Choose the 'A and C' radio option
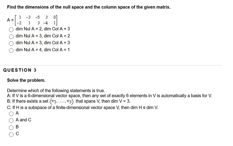 pos(11,121)
